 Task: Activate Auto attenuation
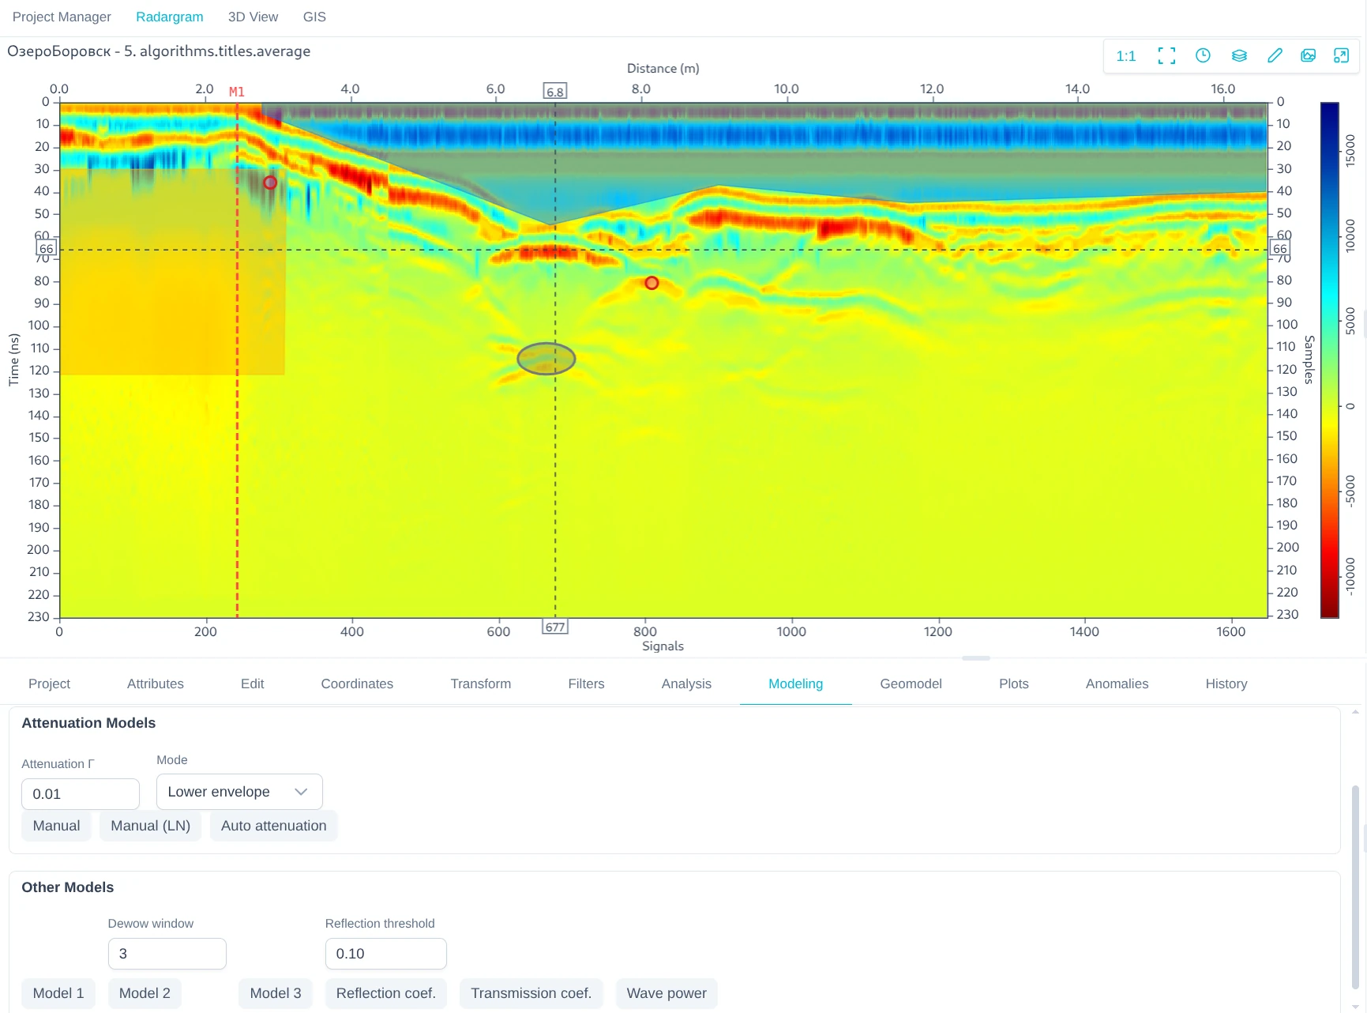[x=273, y=825]
